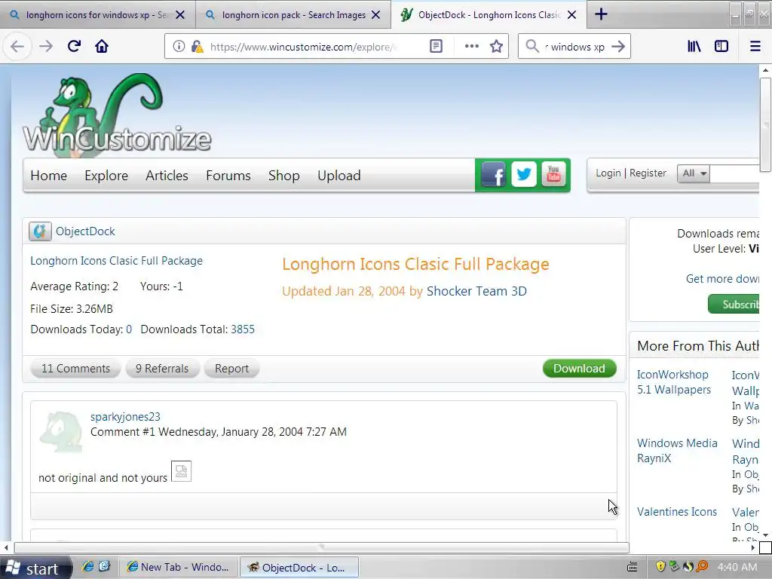Close the ObjectDock Longhorn Icons tab
This screenshot has width=772, height=579.
[x=571, y=15]
